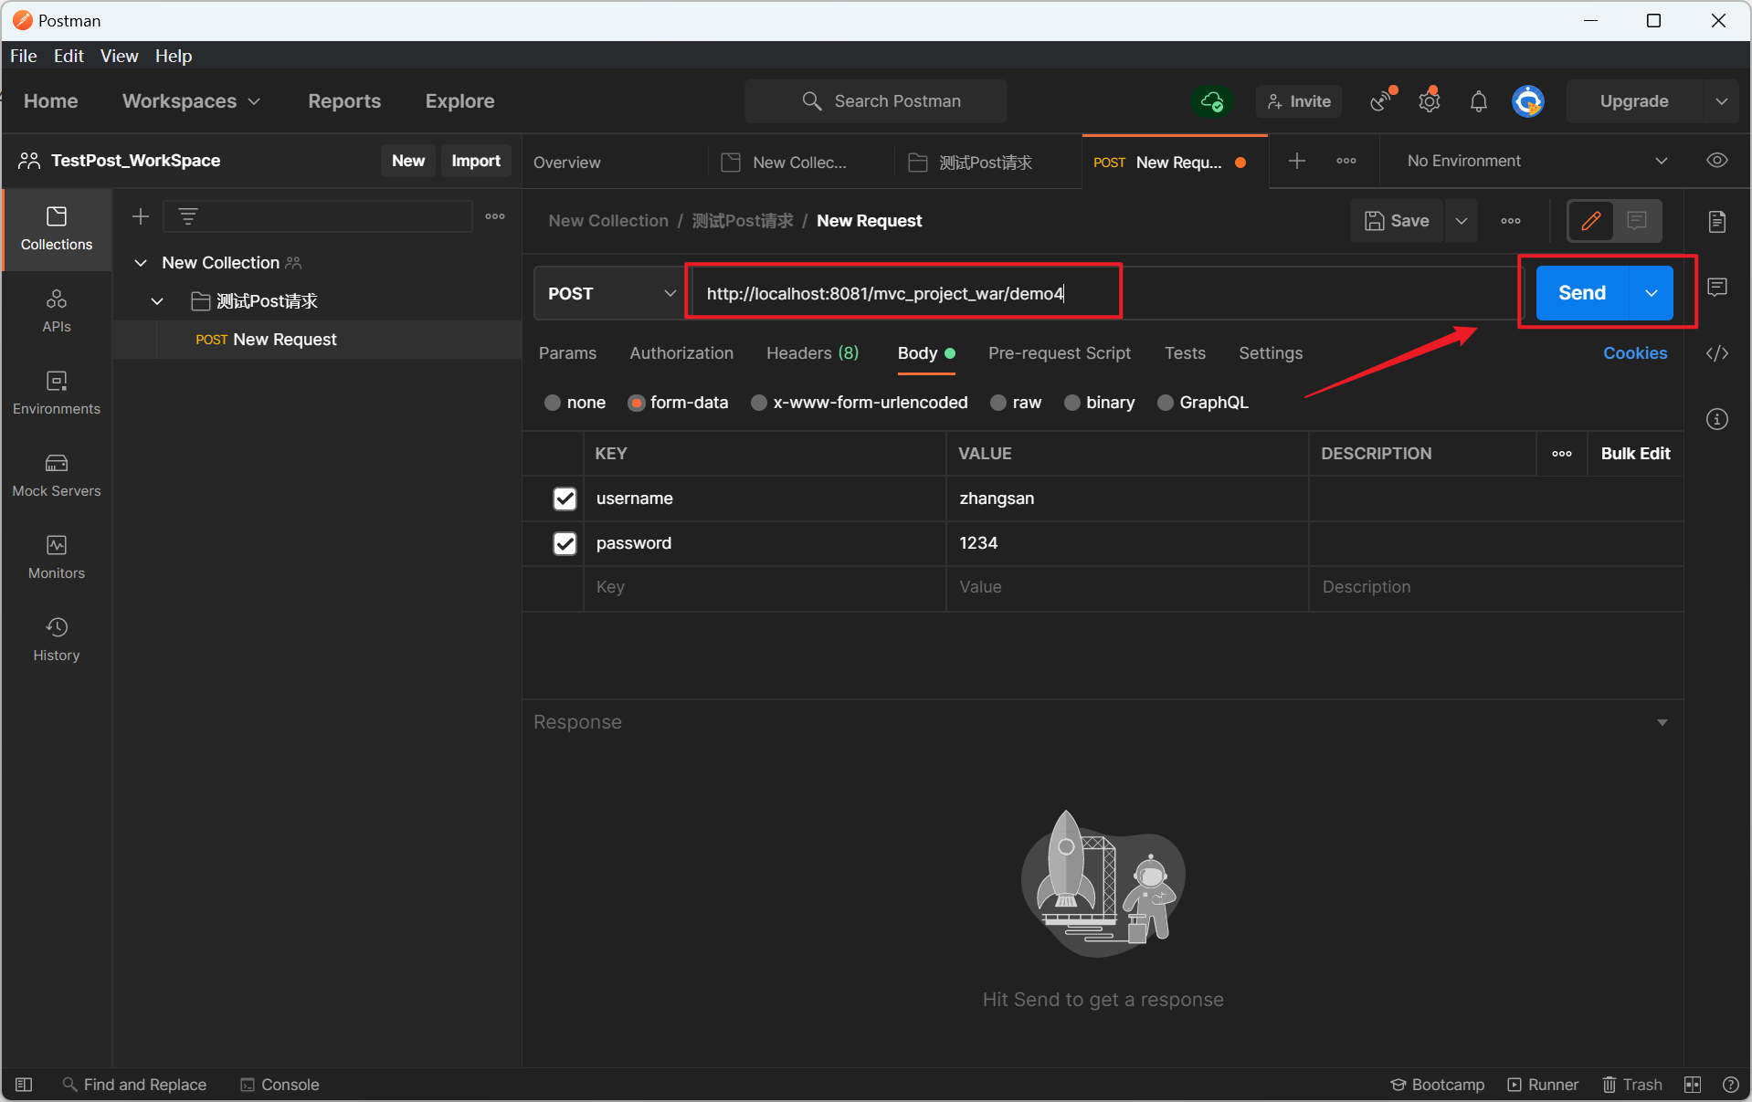This screenshot has height=1102, width=1752.
Task: Open the Cookies link
Action: point(1635,353)
